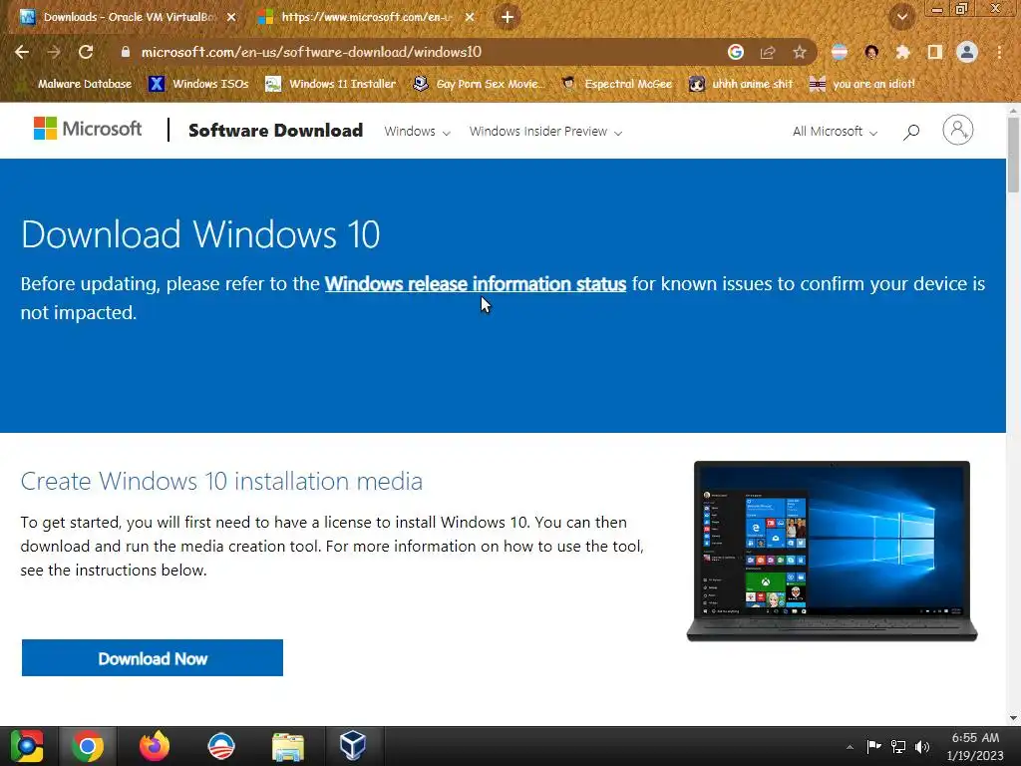Image resolution: width=1021 pixels, height=766 pixels.
Task: Open the taskbar clock showing 6:55 AM
Action: tap(975, 746)
